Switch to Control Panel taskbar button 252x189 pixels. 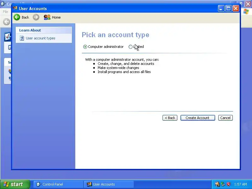(58, 184)
